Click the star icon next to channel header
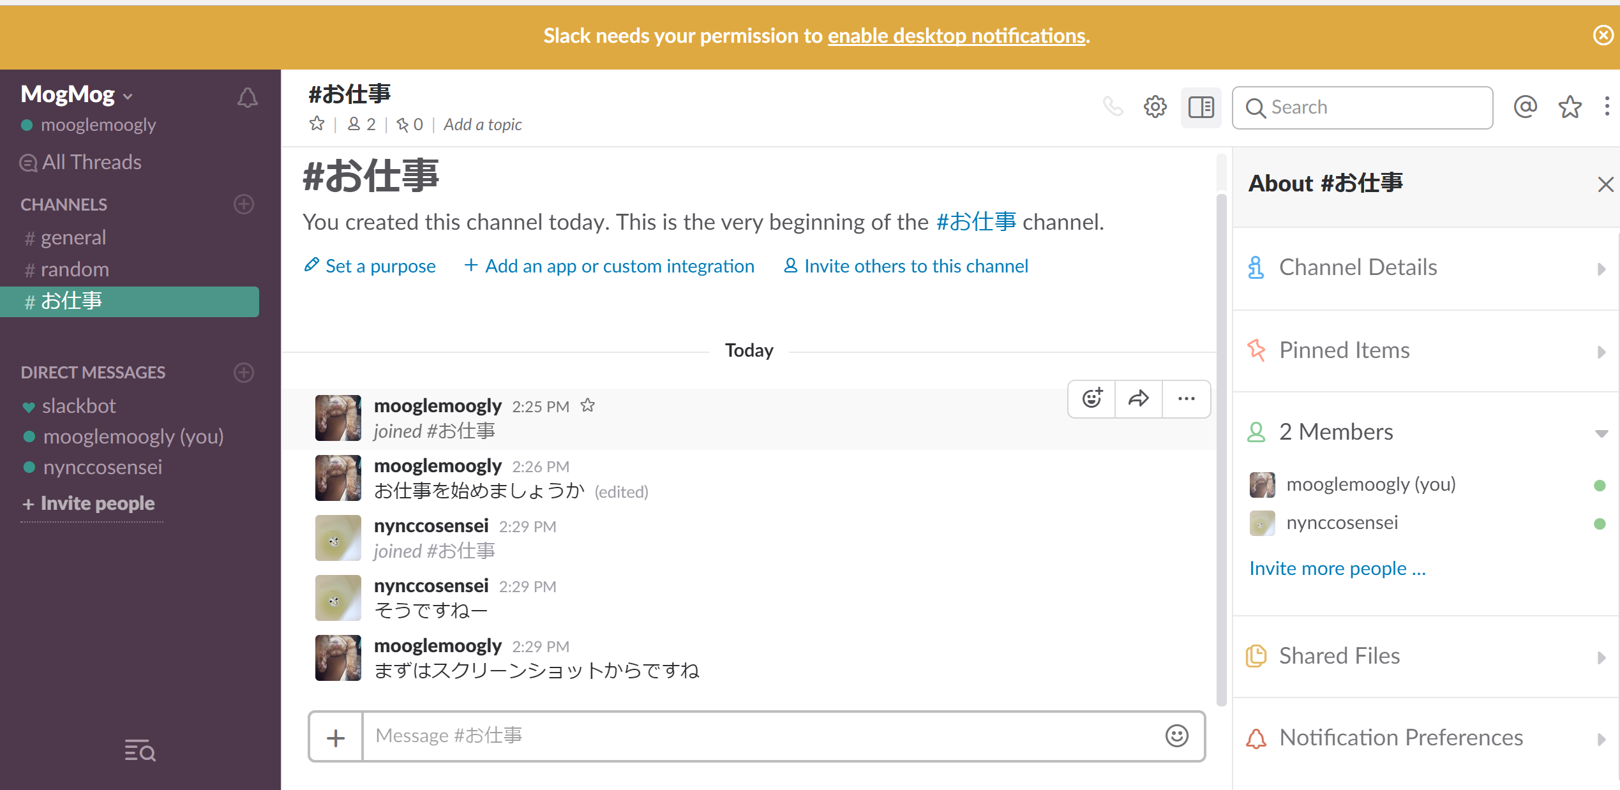1620x790 pixels. (x=315, y=124)
